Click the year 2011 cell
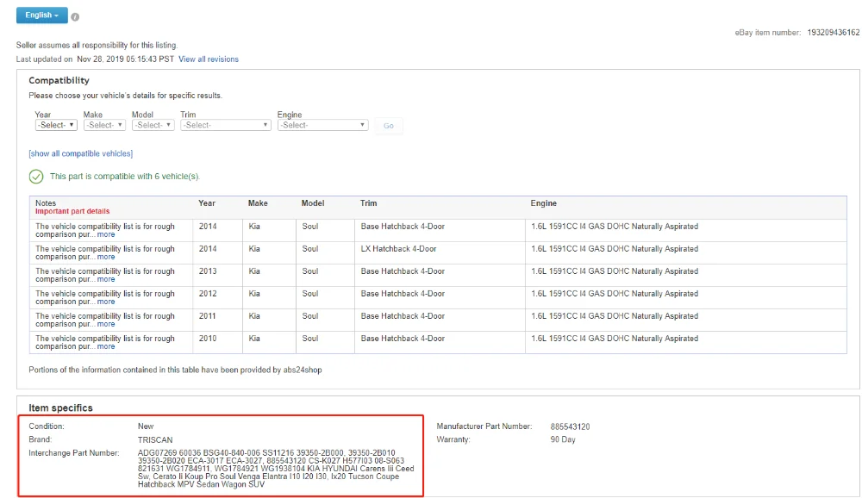Image resolution: width=862 pixels, height=498 pixels. pos(208,316)
